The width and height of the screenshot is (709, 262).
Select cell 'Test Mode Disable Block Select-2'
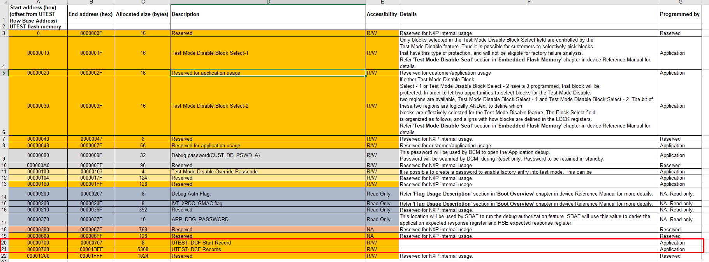[268, 106]
